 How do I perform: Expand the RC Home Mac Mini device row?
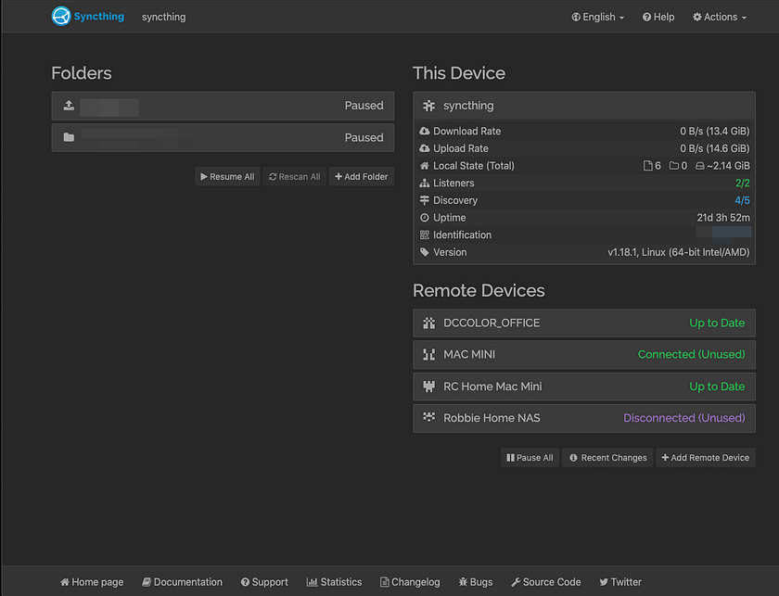[583, 387]
